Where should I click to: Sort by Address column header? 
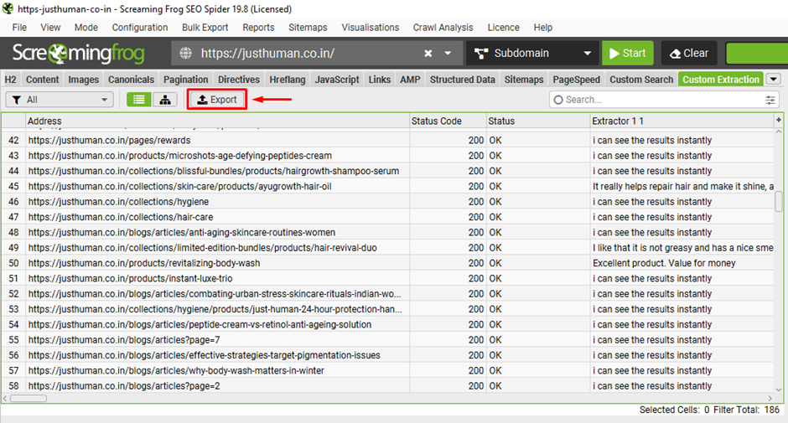[217, 121]
